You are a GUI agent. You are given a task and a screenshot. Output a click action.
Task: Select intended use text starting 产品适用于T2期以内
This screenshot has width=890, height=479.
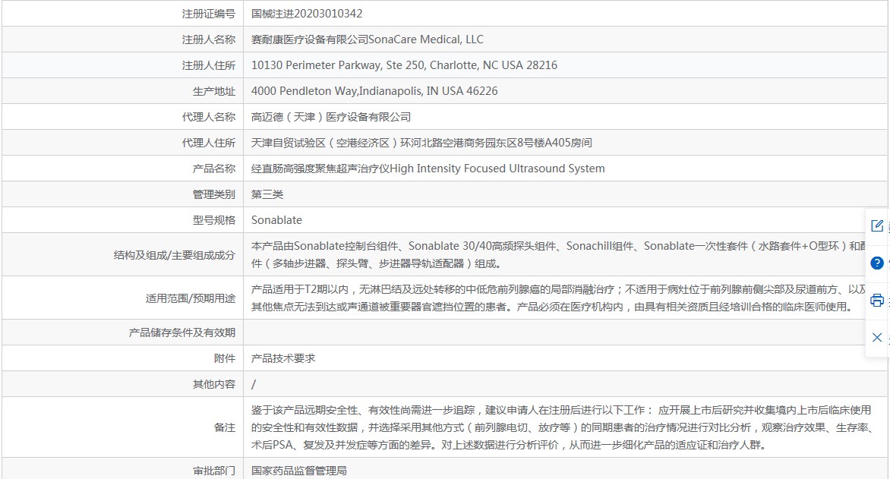558,298
